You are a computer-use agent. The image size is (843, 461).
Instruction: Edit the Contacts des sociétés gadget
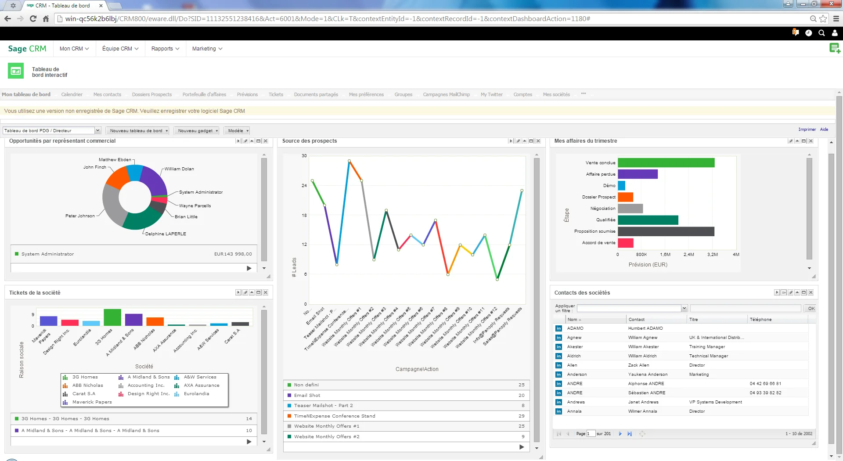pos(790,292)
